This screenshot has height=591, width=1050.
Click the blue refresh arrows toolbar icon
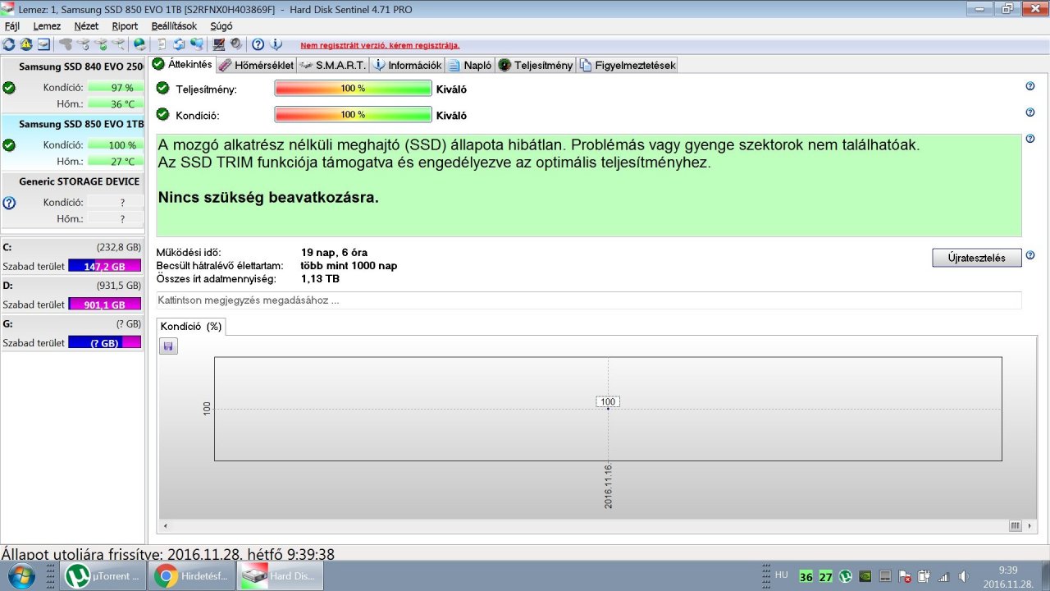(9, 44)
